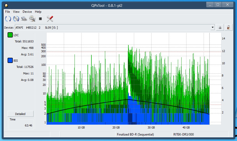Click the refresh/rescan arrows toolbar icon

8,19
